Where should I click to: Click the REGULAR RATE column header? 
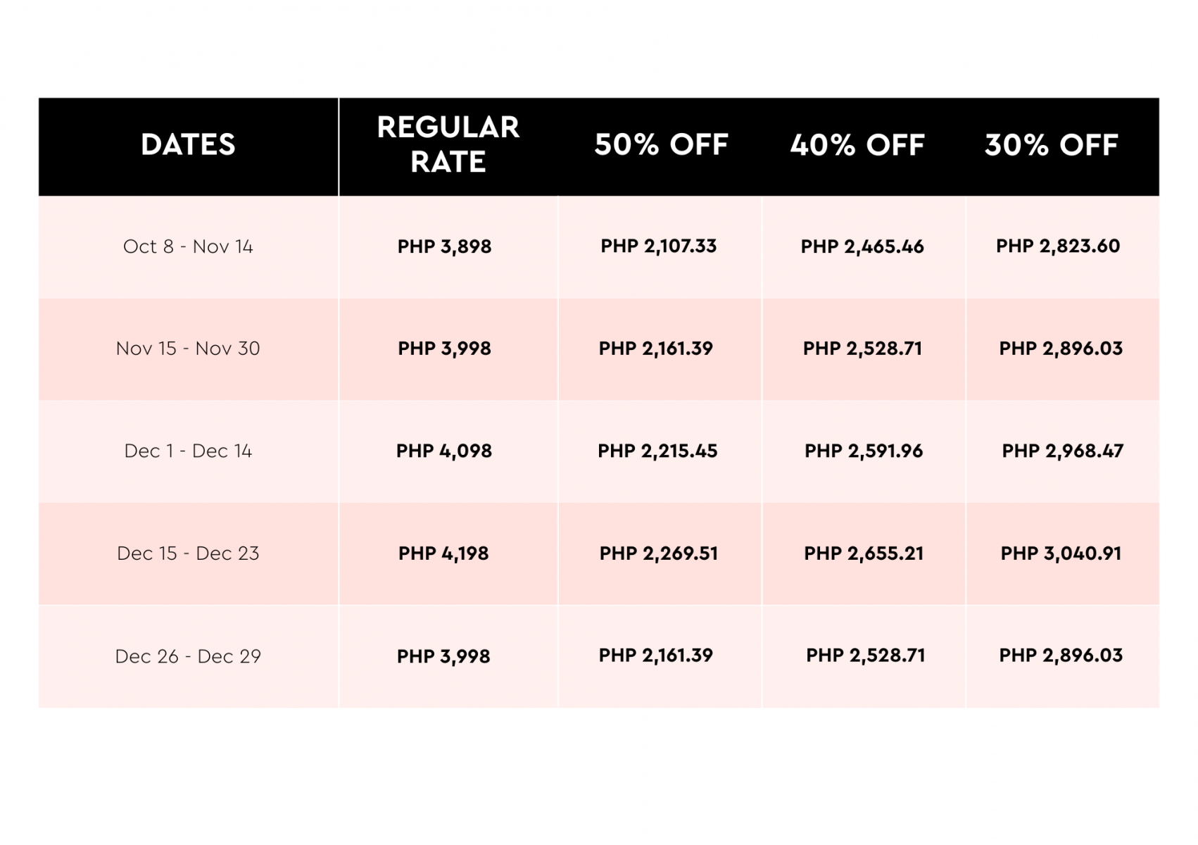[x=448, y=145]
